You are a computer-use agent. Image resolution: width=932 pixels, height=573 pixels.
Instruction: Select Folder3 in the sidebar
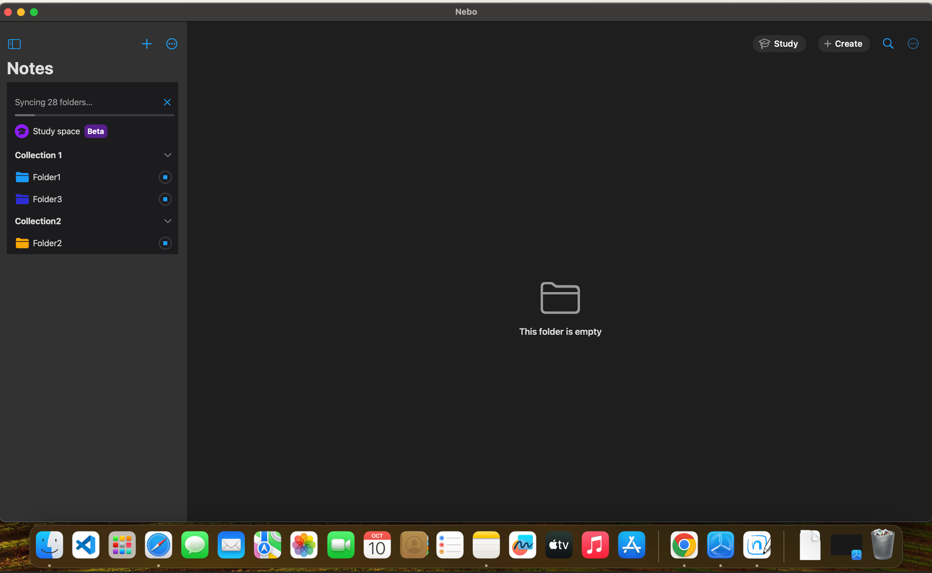(47, 199)
